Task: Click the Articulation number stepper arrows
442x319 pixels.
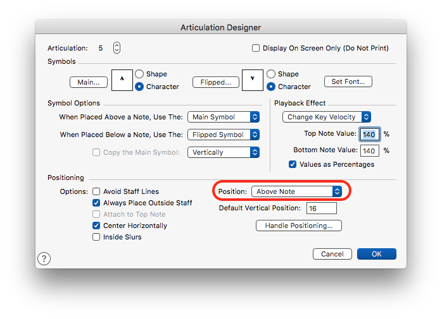Action: 117,48
